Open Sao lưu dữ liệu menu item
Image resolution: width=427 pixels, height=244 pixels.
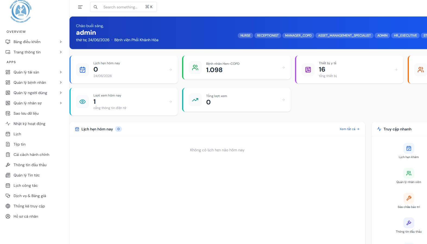coord(34,113)
